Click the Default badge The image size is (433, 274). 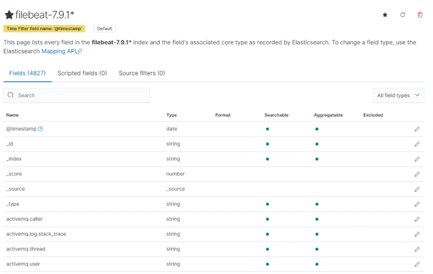pos(105,28)
